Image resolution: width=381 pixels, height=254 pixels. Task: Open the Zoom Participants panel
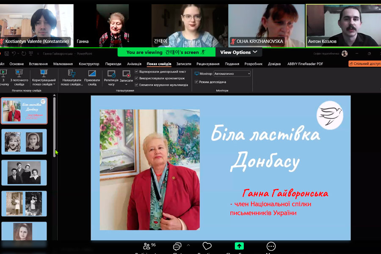[147, 246]
